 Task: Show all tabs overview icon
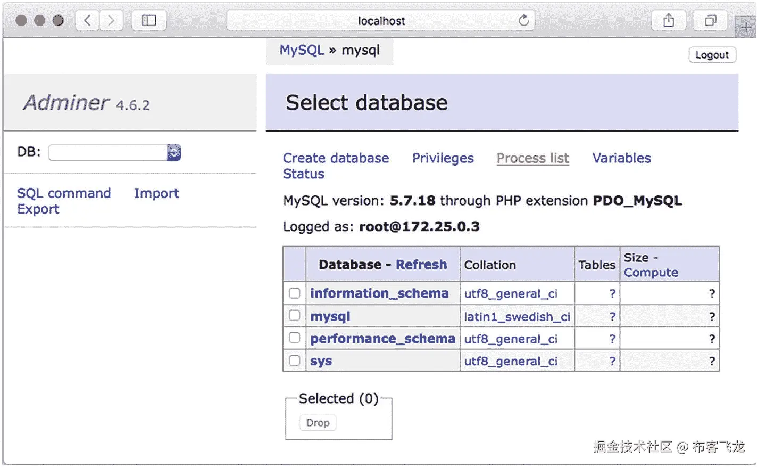pos(710,21)
